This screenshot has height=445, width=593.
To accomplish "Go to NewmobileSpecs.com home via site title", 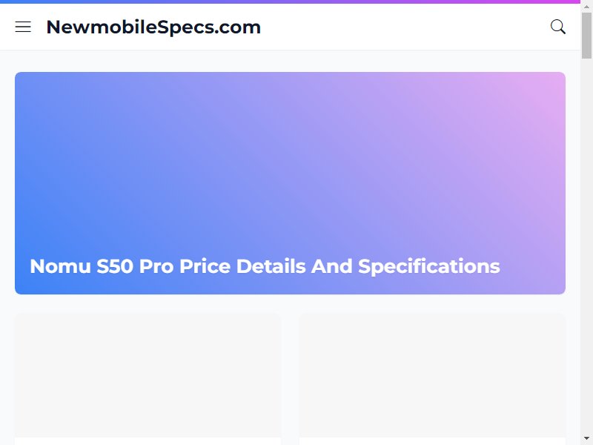I will coord(153,27).
